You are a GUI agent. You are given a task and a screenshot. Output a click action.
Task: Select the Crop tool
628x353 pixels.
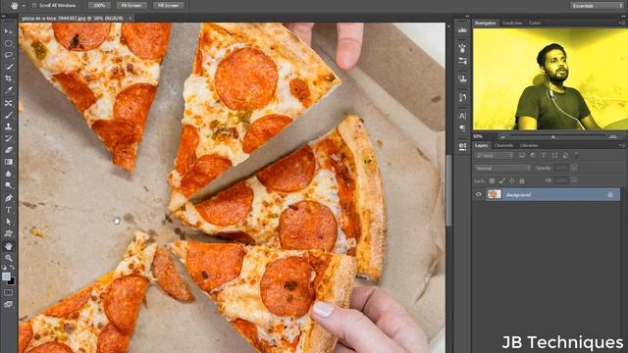tap(9, 78)
